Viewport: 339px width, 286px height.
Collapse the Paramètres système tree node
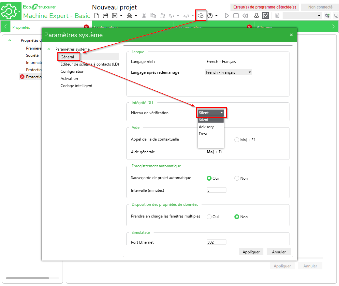(49, 49)
